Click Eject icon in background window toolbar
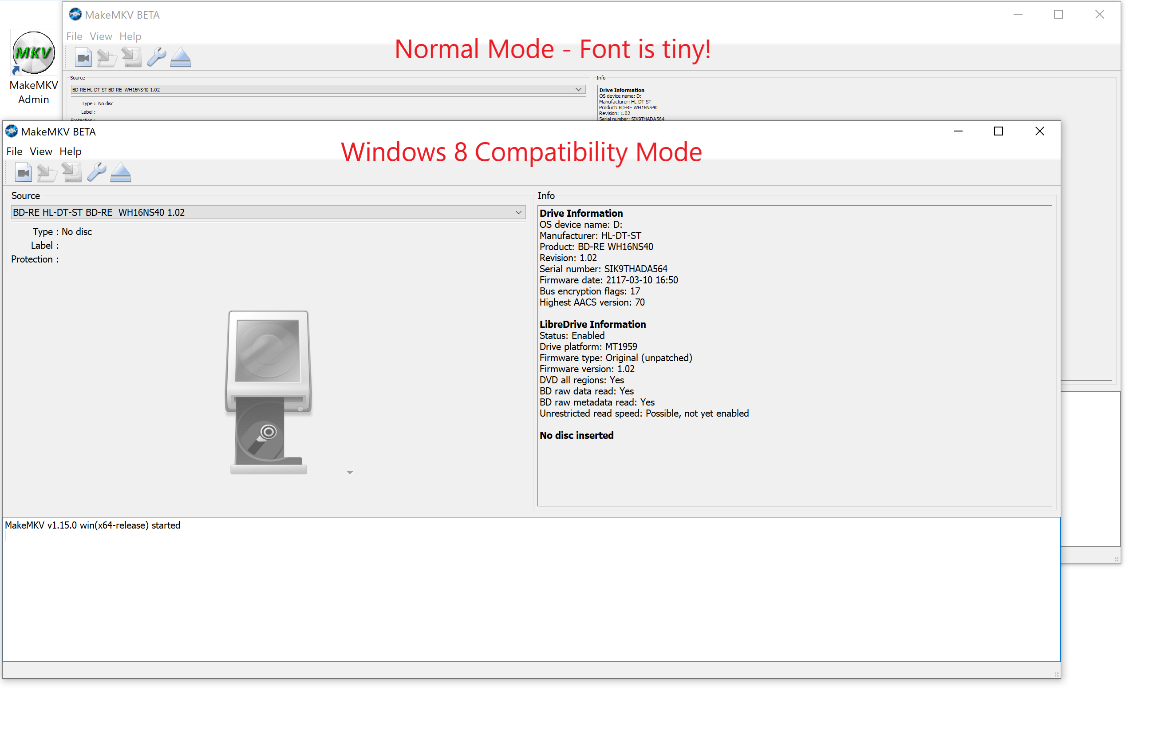Screen dimensions: 1153x732 click(181, 58)
